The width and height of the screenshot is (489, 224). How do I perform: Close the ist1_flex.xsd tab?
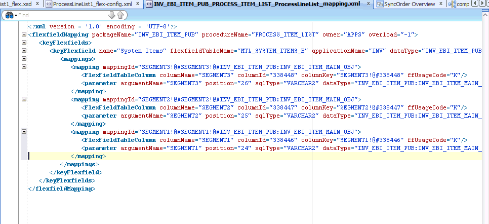point(37,4)
